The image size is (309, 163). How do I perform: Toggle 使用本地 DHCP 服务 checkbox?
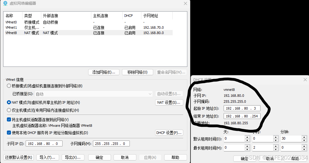pos(9,133)
